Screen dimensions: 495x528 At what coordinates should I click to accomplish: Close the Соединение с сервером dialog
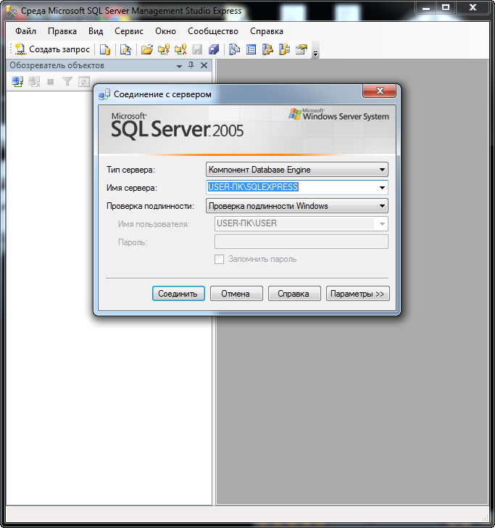point(379,91)
